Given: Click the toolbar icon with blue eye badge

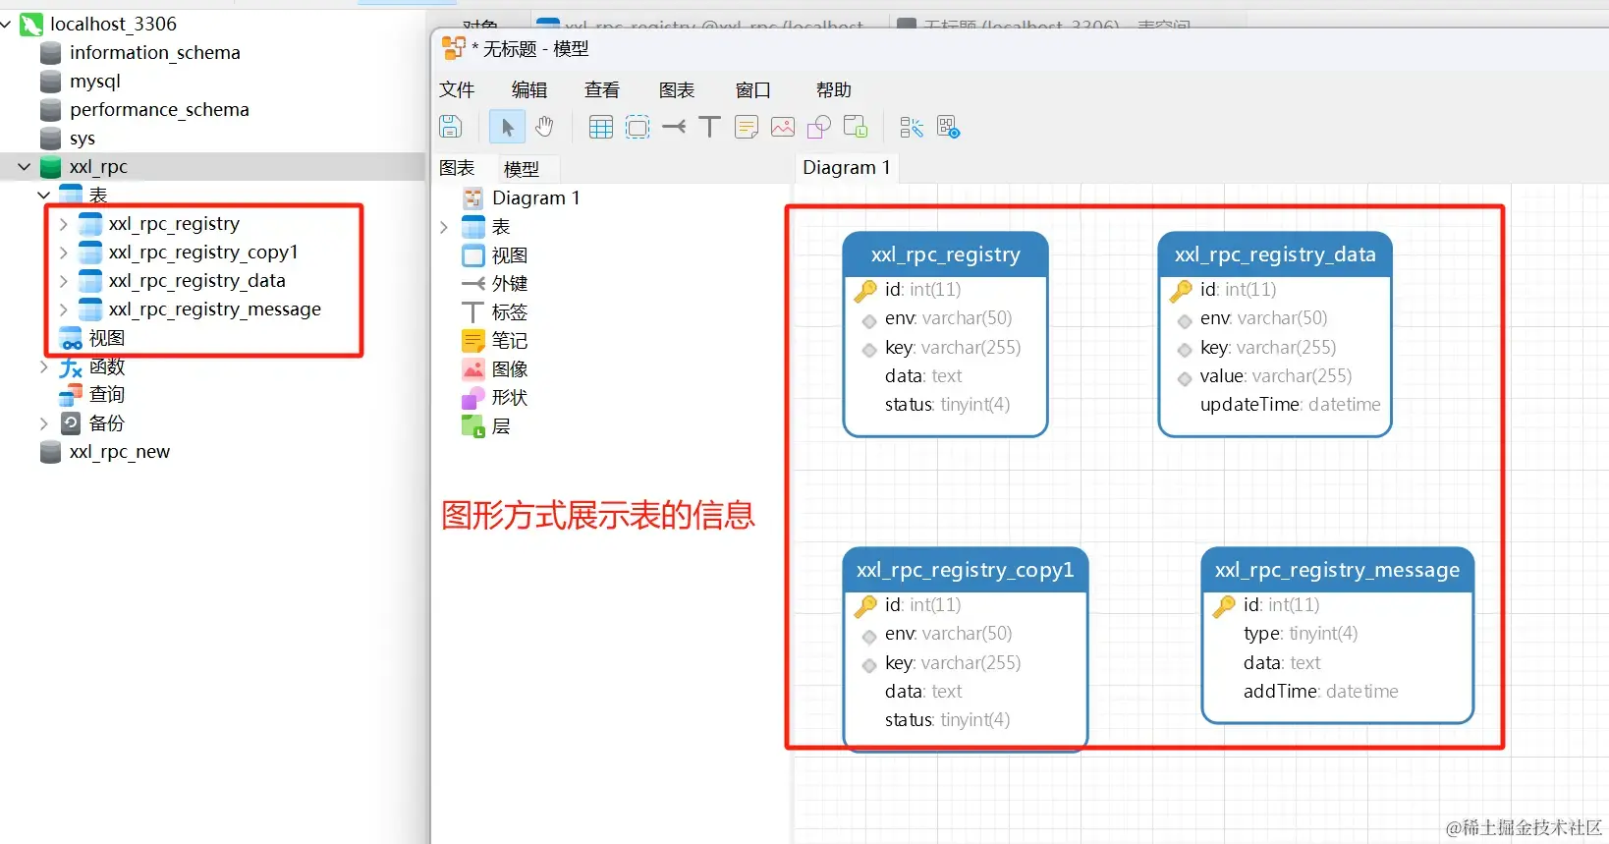Looking at the screenshot, I should [948, 127].
